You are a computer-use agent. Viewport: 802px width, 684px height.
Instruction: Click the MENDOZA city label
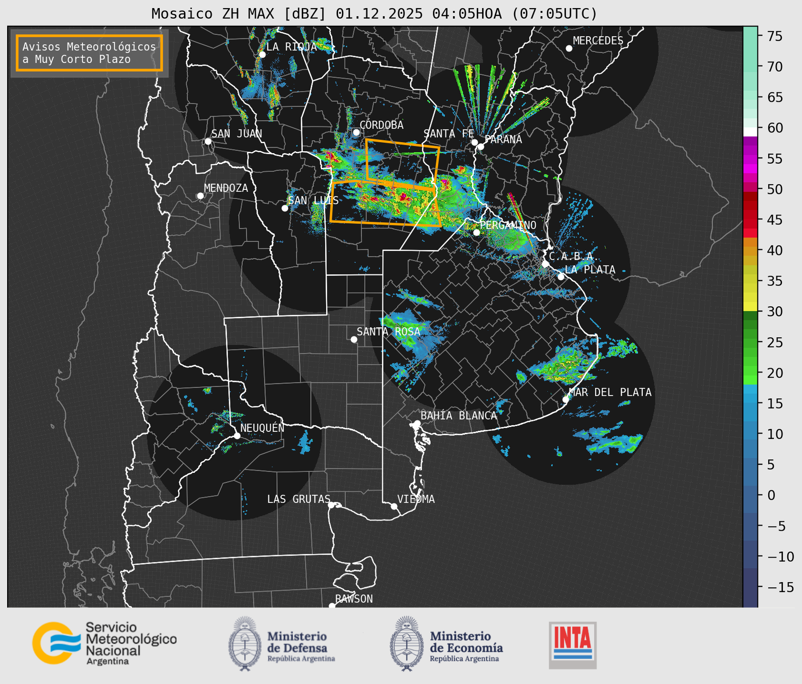click(226, 188)
